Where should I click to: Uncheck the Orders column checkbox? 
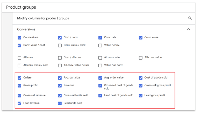point(19,78)
